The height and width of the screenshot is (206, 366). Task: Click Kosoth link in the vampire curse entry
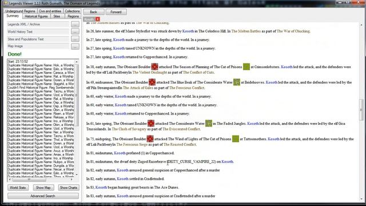point(227,161)
